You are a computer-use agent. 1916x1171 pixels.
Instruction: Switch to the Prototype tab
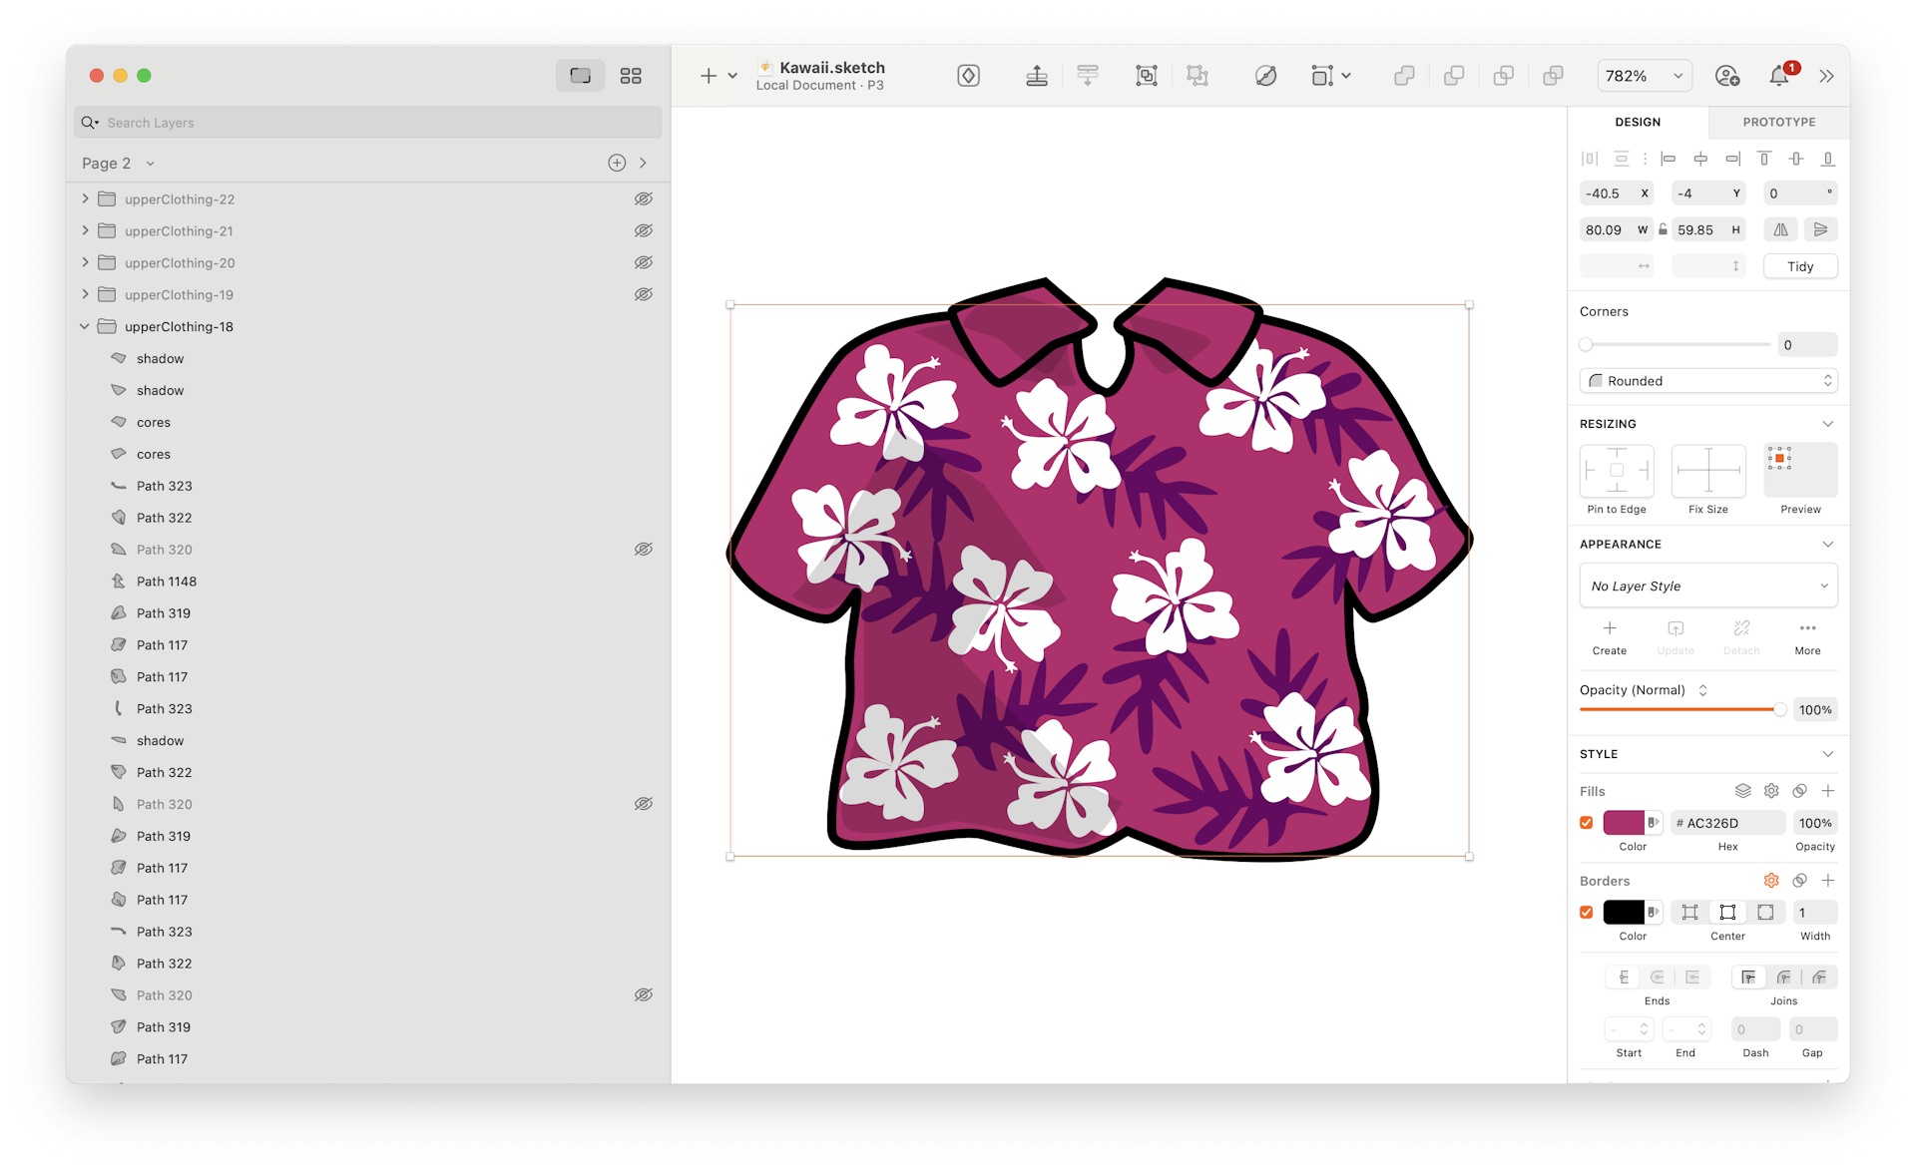pyautogui.click(x=1776, y=122)
